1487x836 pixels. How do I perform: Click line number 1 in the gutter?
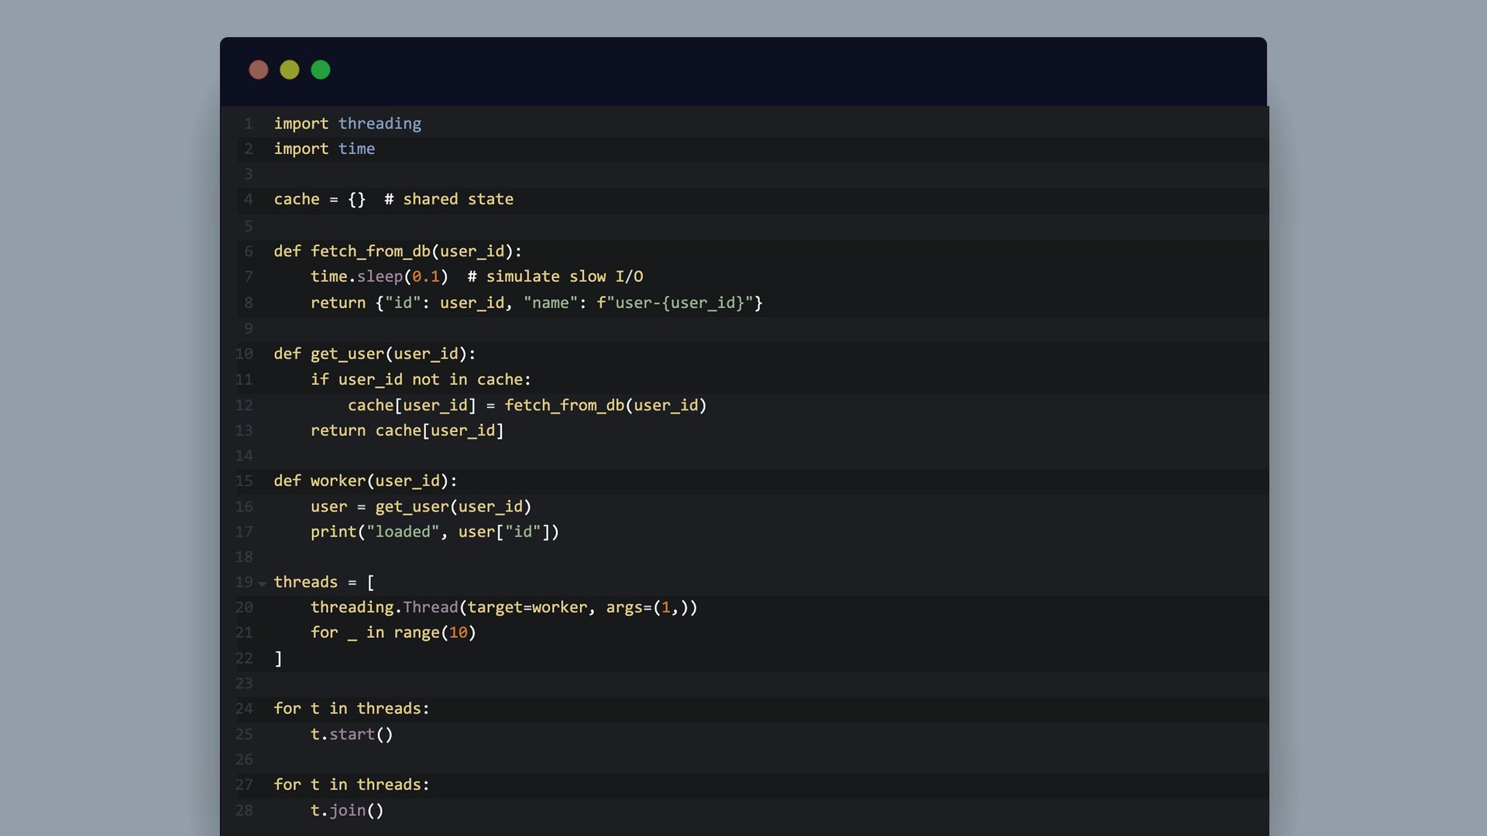pos(249,124)
